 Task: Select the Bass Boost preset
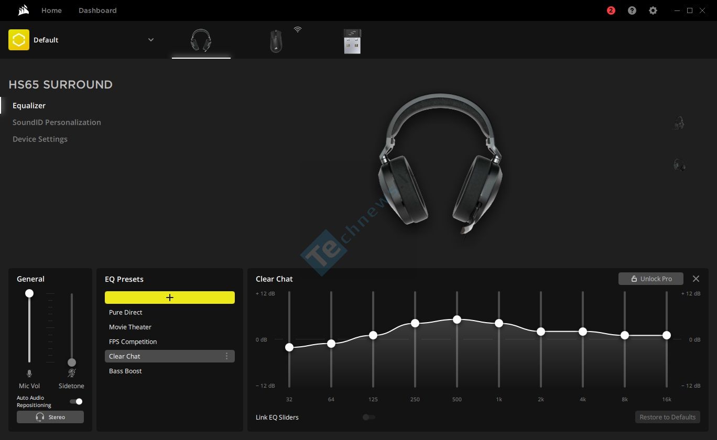170,371
